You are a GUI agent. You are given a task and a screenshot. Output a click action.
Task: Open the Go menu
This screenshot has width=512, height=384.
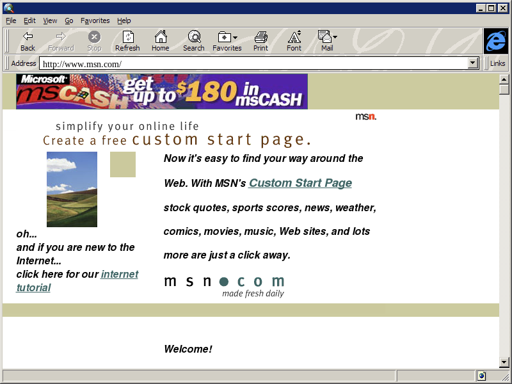[69, 20]
